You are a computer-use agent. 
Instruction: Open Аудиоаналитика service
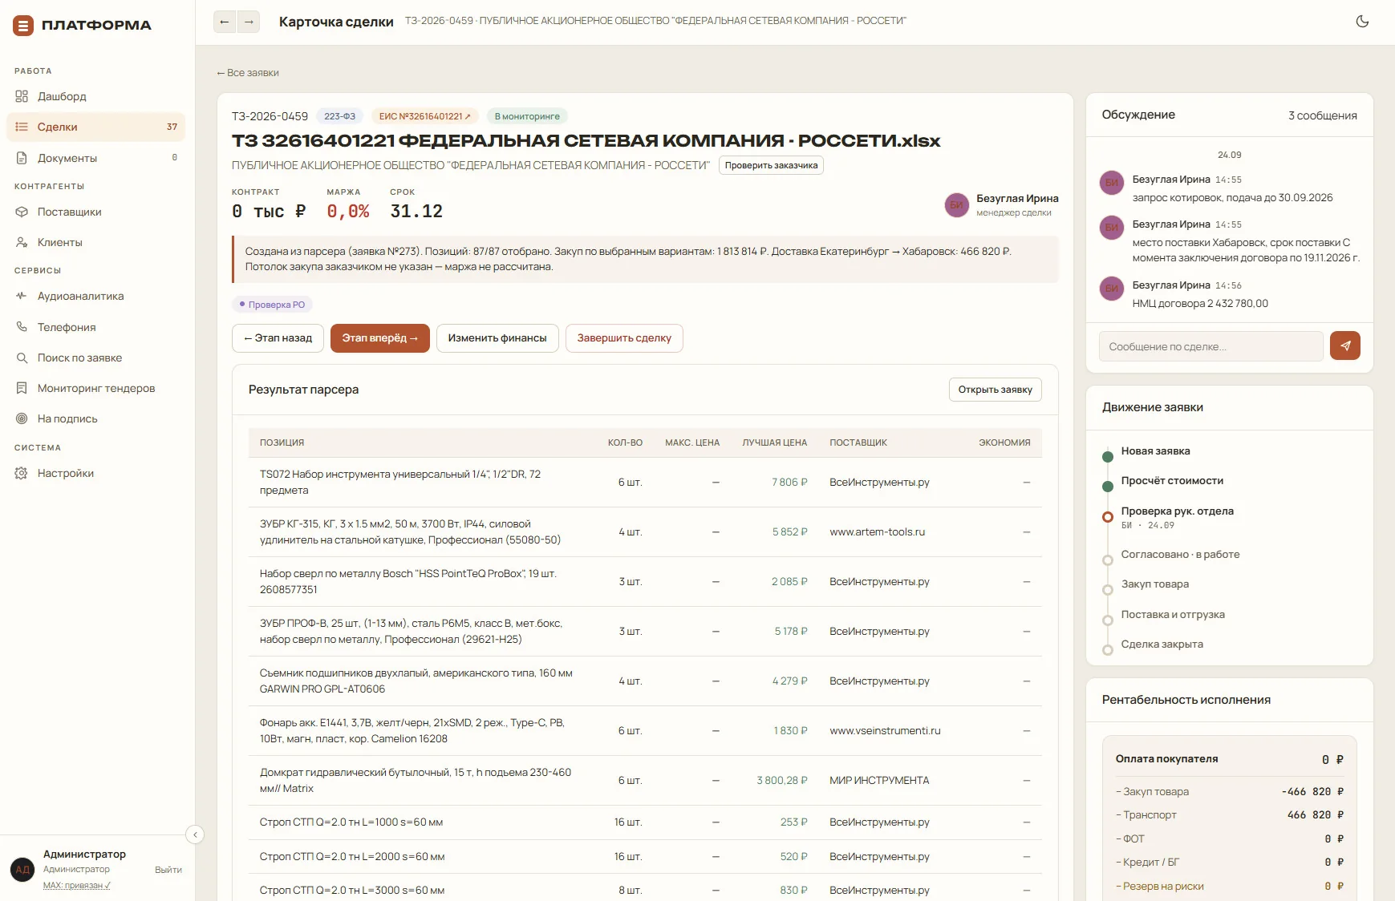coord(96,296)
